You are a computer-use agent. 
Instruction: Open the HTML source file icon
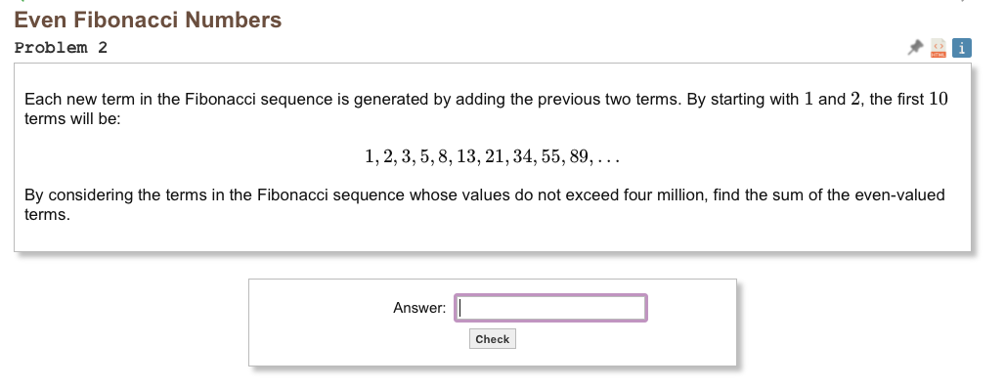click(x=939, y=48)
